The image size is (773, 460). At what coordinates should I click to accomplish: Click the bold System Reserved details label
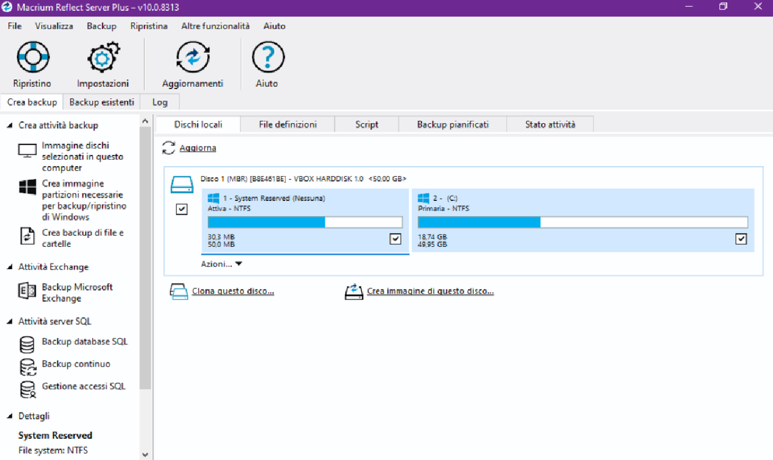click(x=55, y=435)
